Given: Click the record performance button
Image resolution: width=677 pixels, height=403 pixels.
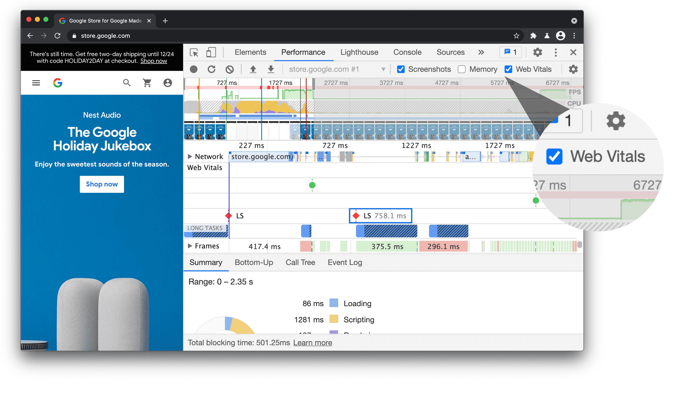Looking at the screenshot, I should tap(194, 69).
